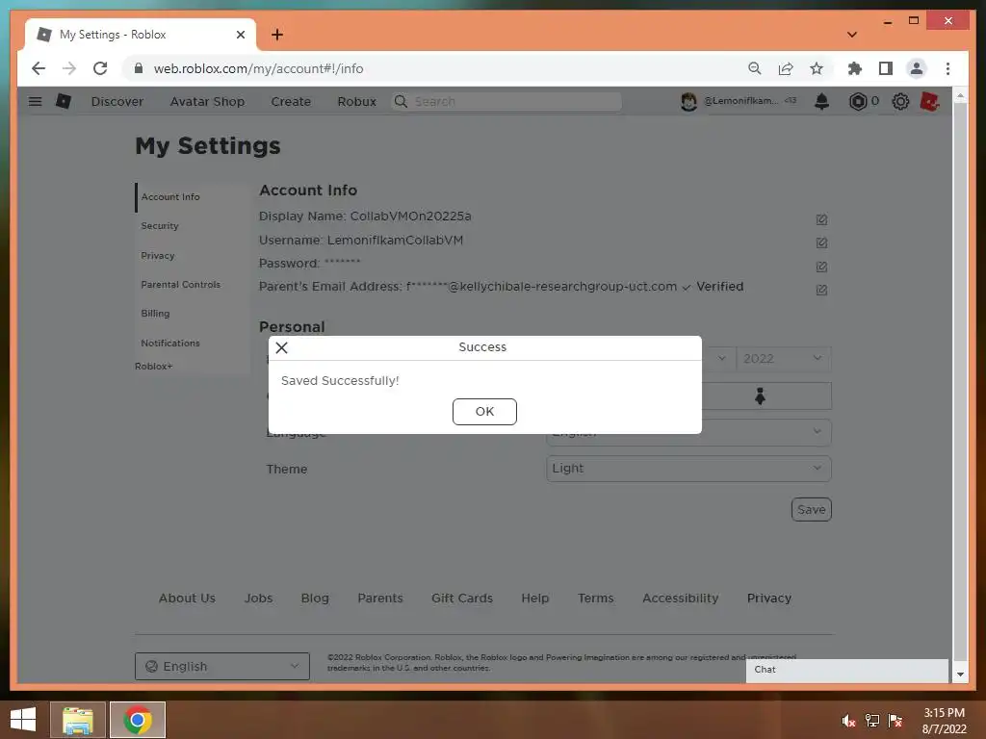
Task: Open the Blog footer link
Action: pyautogui.click(x=315, y=599)
